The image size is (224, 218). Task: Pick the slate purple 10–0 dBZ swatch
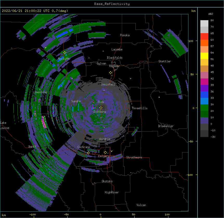click(204, 121)
